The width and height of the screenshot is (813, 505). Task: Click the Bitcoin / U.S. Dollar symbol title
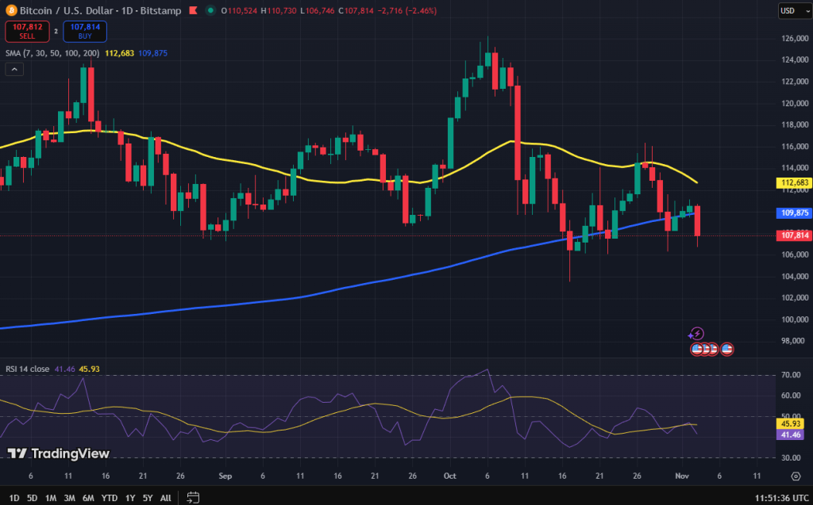101,10
